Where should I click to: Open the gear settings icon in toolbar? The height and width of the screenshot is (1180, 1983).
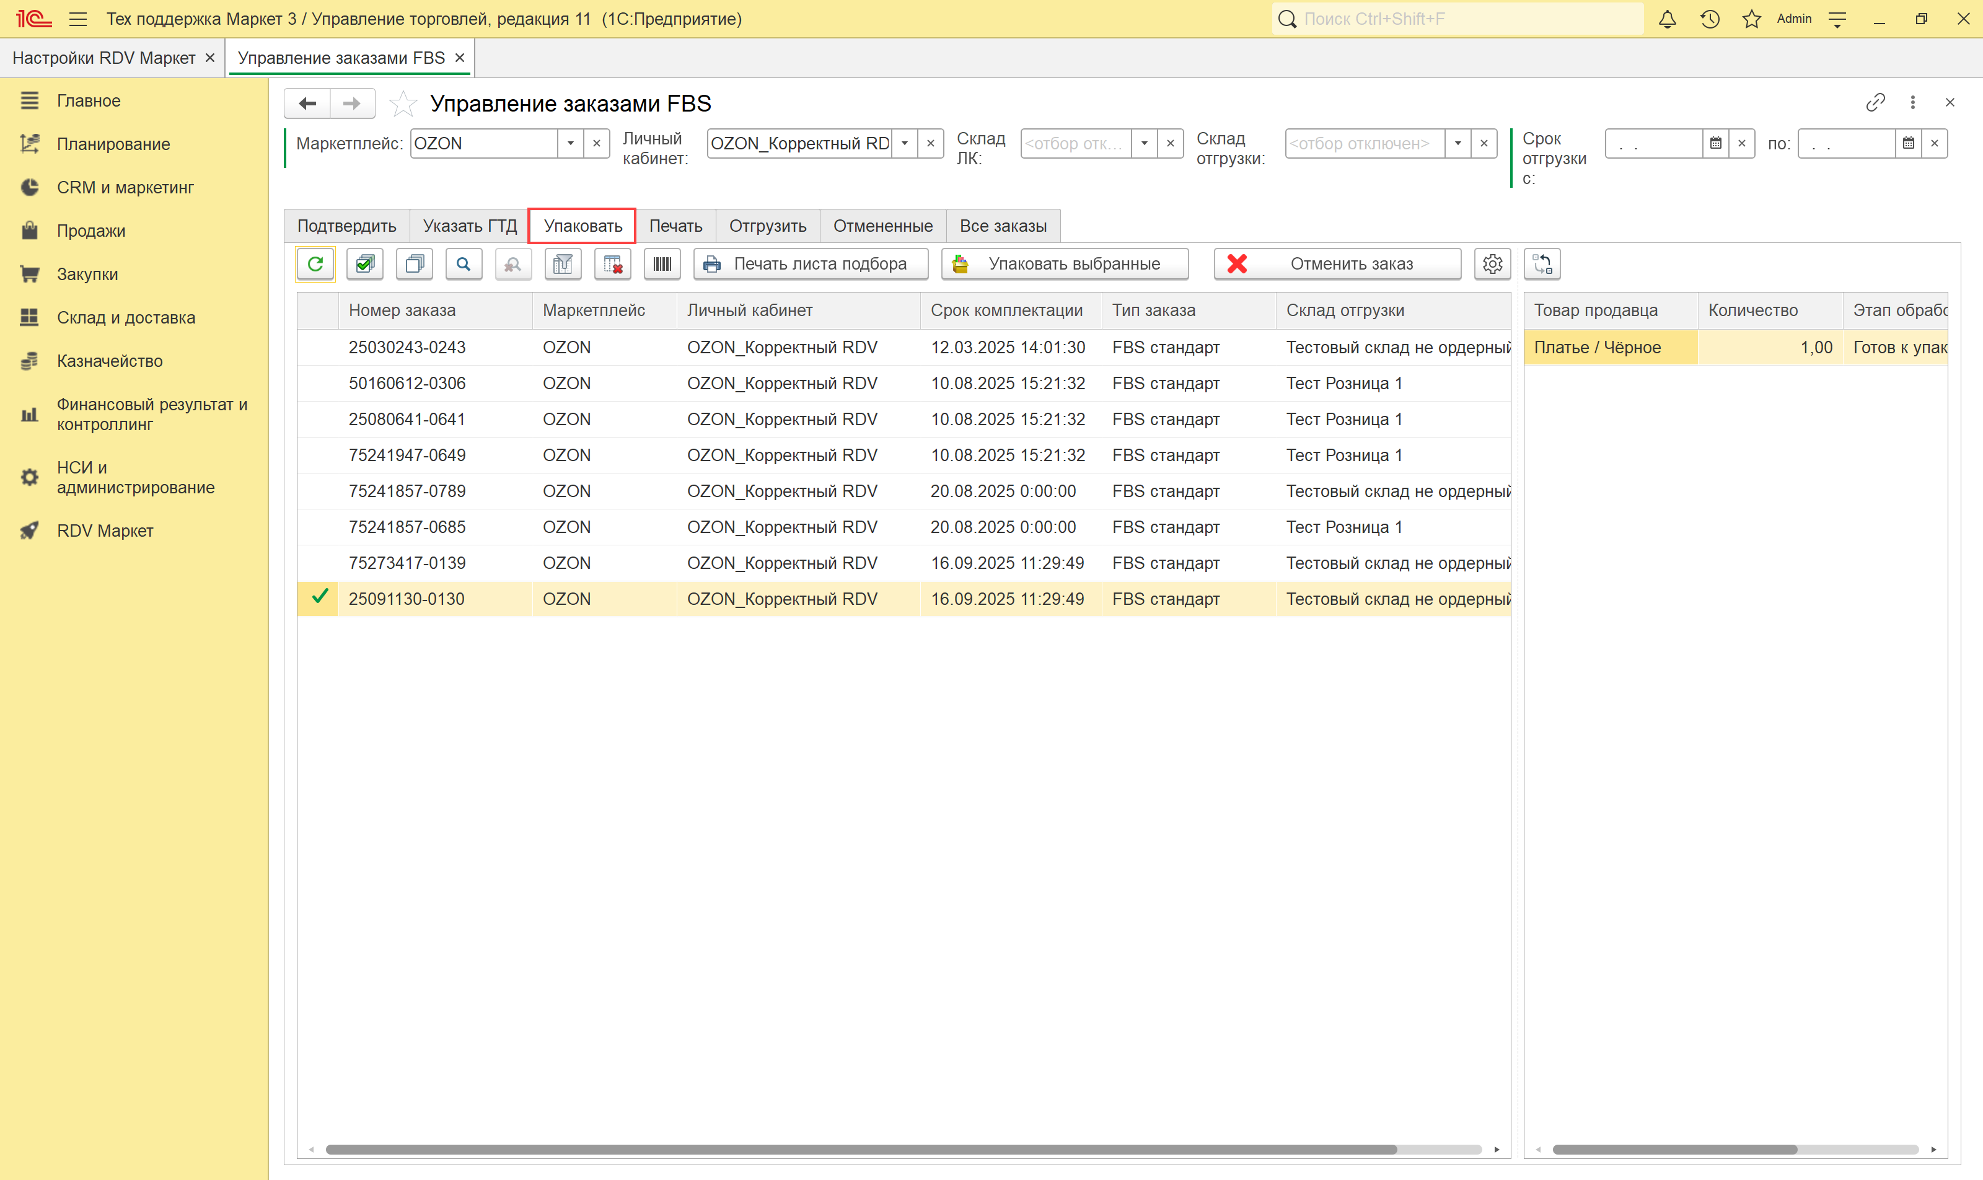[x=1492, y=264]
